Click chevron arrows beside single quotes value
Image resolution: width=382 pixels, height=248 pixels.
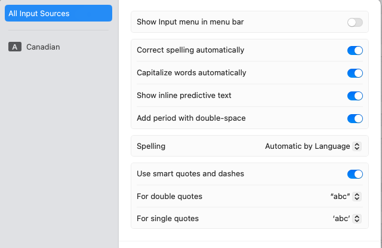(x=357, y=219)
